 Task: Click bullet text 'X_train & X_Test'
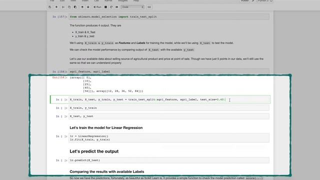click(x=85, y=32)
